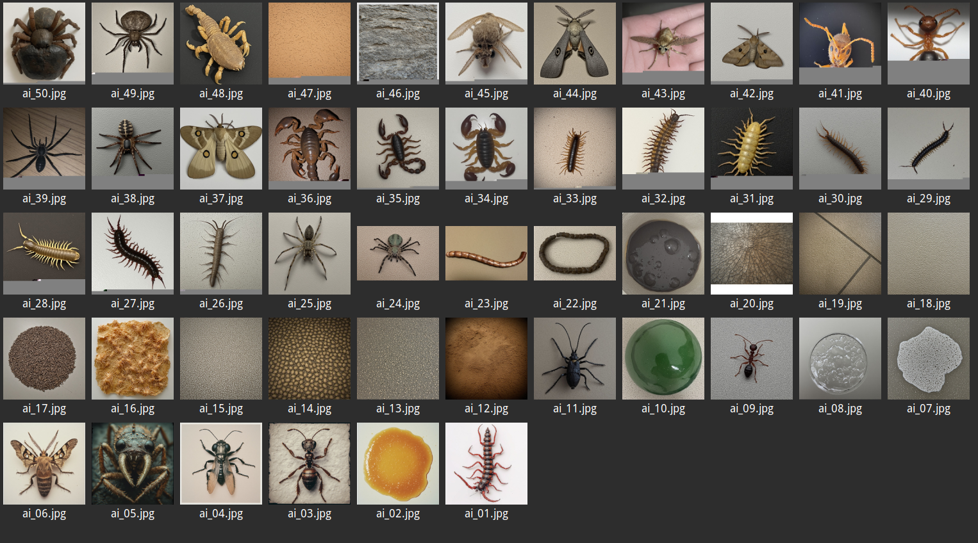Select the ai_14.jpg spotted pattern thumbnail
The image size is (978, 543).
point(310,359)
